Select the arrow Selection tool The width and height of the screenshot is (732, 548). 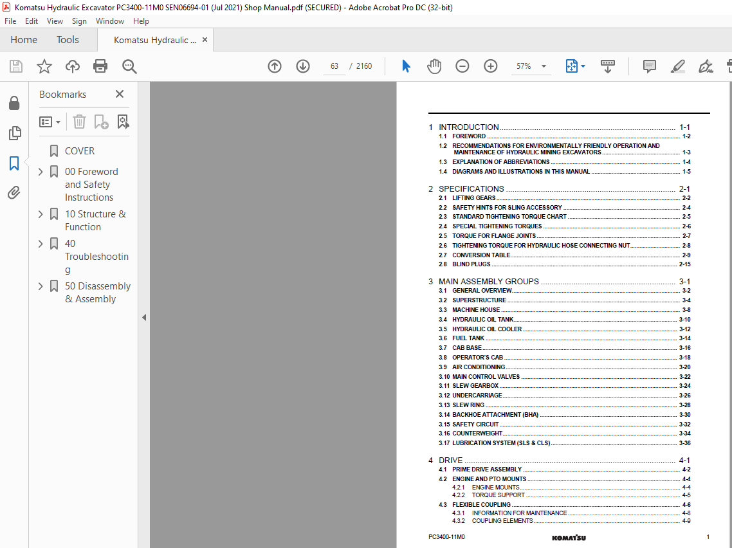point(406,66)
